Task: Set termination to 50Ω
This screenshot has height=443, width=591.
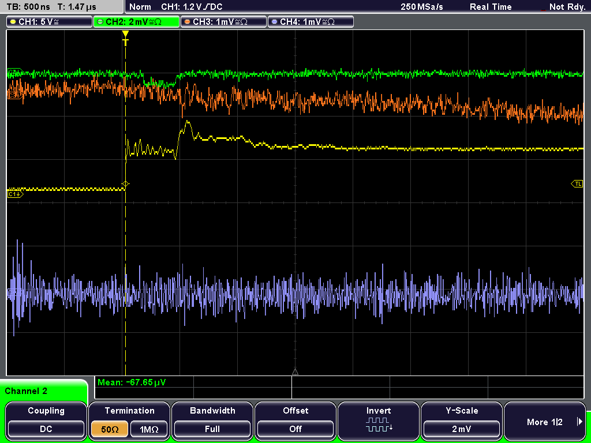Action: 110,429
